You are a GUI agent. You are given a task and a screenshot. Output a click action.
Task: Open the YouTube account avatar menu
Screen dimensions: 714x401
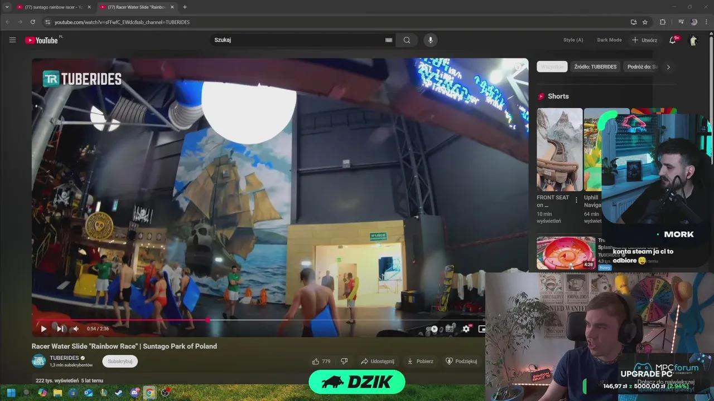(x=693, y=40)
